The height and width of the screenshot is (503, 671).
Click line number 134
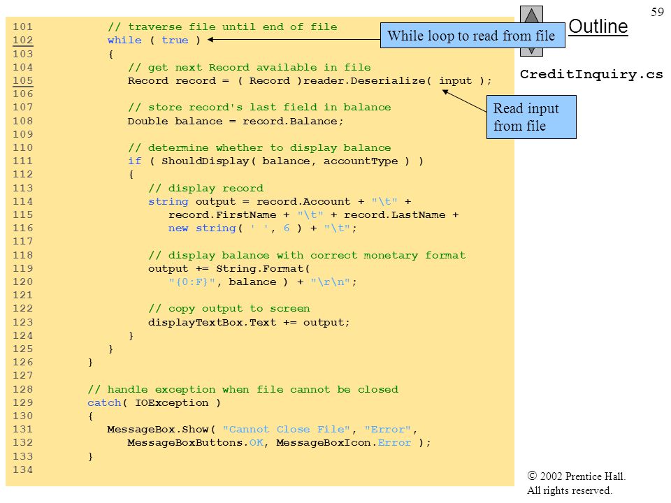pyautogui.click(x=22, y=469)
